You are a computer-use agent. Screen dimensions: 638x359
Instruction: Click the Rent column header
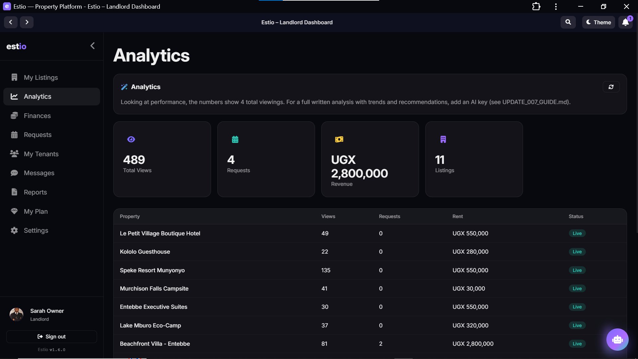(x=457, y=216)
